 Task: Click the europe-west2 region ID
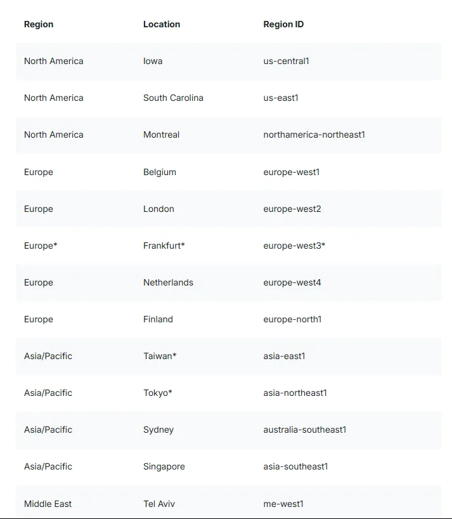(x=292, y=209)
